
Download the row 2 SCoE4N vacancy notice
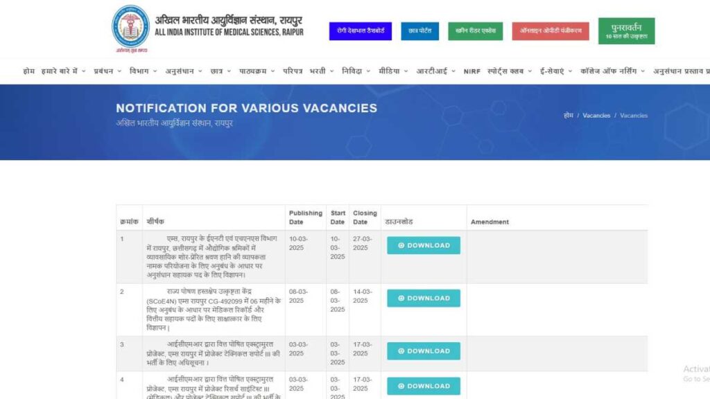[x=424, y=298]
